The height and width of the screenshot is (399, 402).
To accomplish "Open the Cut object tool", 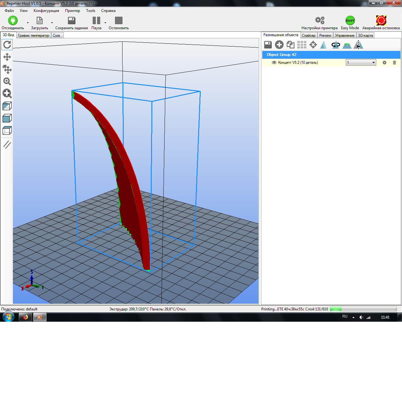I will 358,45.
